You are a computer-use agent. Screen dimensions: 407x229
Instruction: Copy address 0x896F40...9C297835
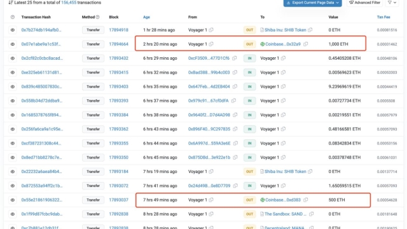pos(235,129)
